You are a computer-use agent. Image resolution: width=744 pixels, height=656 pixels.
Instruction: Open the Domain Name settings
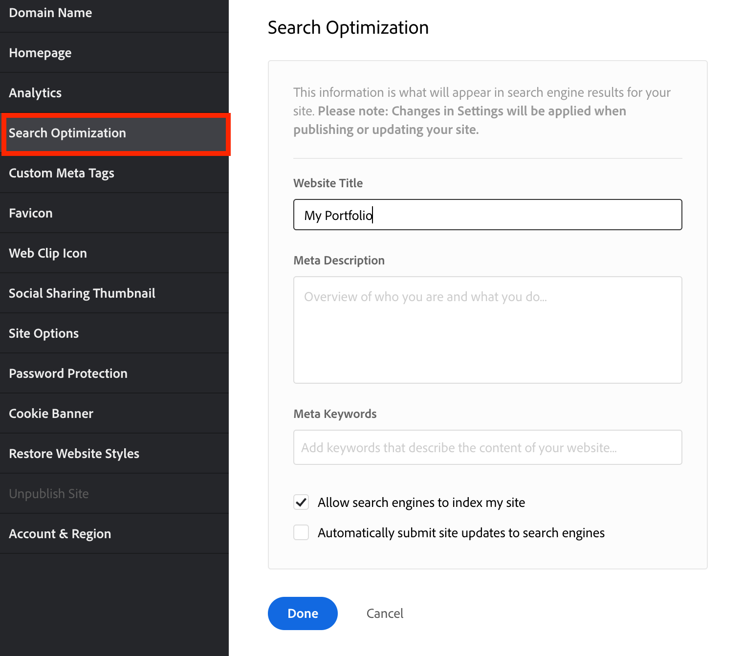50,13
